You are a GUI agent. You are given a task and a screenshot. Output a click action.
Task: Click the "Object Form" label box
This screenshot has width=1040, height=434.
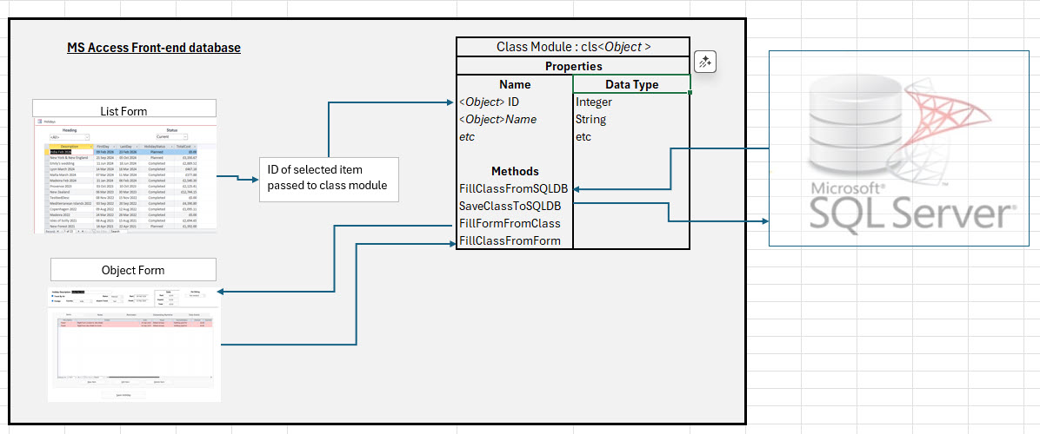click(x=133, y=270)
